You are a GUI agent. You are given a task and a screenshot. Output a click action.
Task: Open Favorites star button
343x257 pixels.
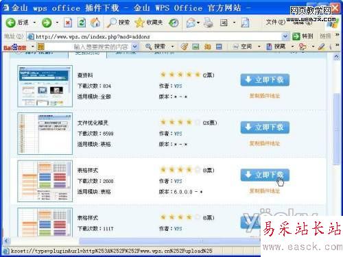pyautogui.click(x=149, y=23)
